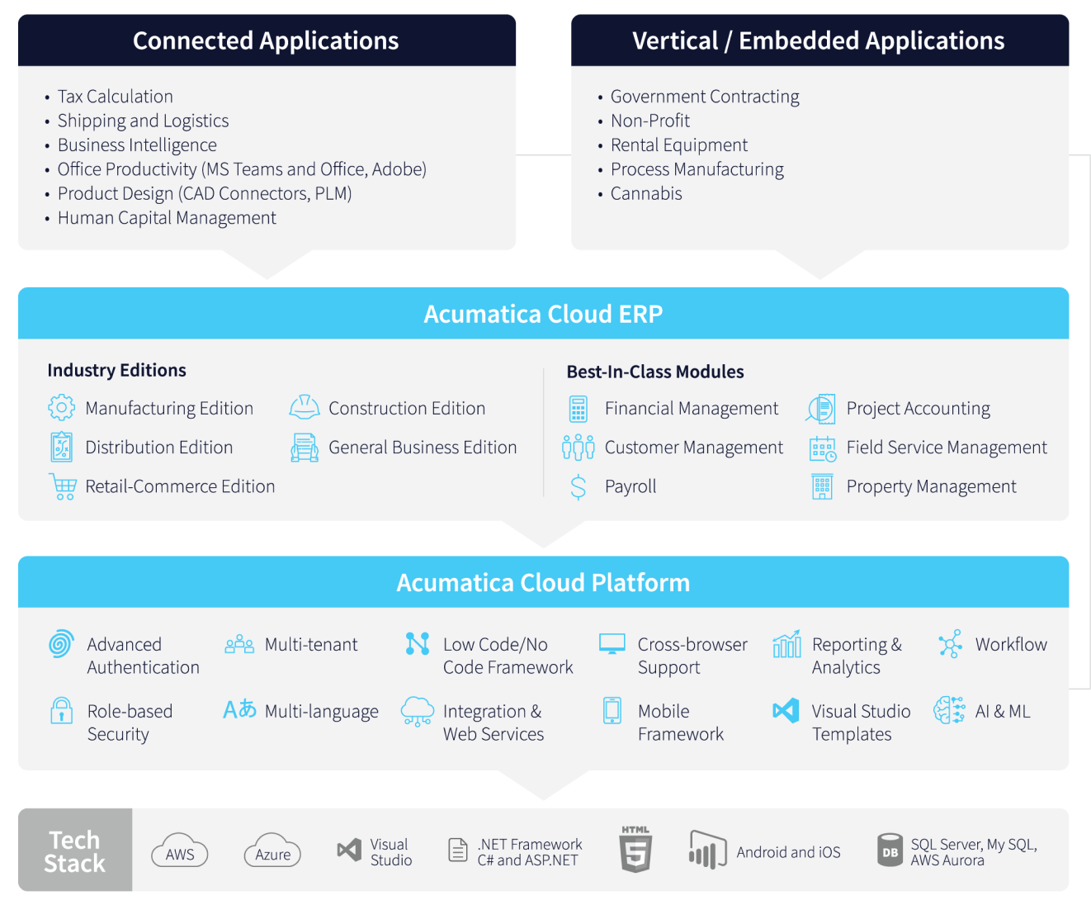1091x905 pixels.
Task: Click the Multi-language label
Action: [x=322, y=711]
